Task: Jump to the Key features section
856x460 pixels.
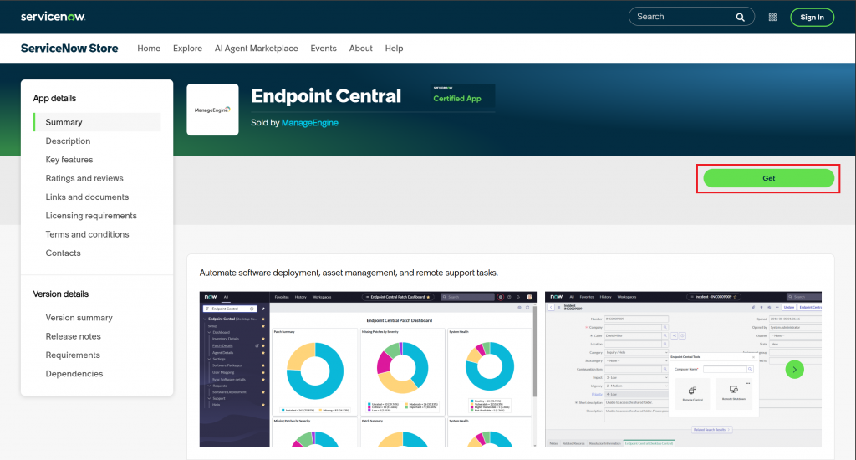Action: (x=69, y=160)
